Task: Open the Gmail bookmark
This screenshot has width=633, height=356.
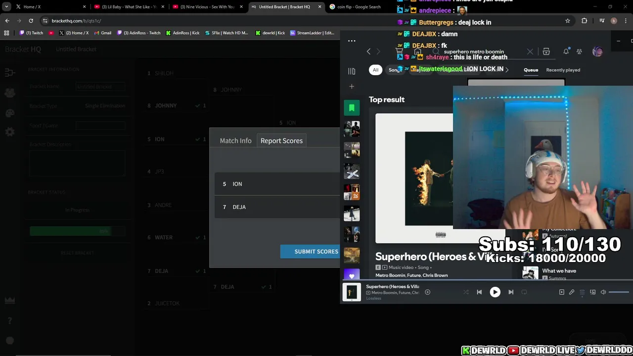Action: pyautogui.click(x=102, y=33)
